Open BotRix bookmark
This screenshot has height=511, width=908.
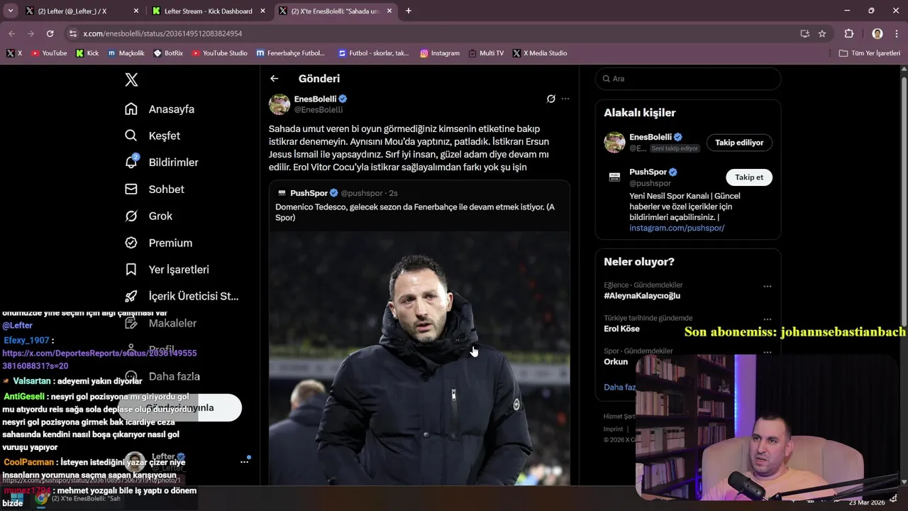[x=168, y=53]
